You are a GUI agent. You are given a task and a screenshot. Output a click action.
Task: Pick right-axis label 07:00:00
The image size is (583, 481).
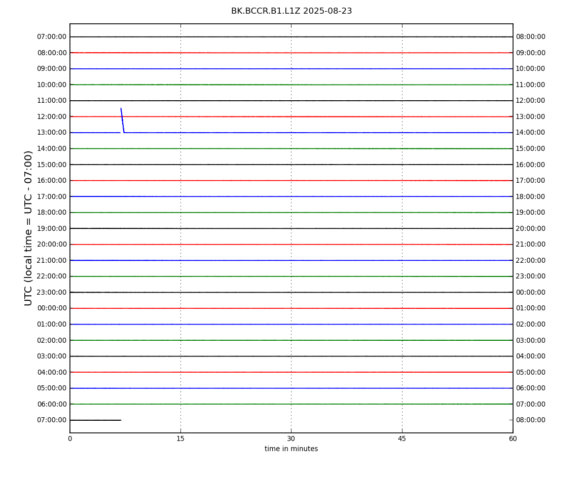pyautogui.click(x=531, y=404)
